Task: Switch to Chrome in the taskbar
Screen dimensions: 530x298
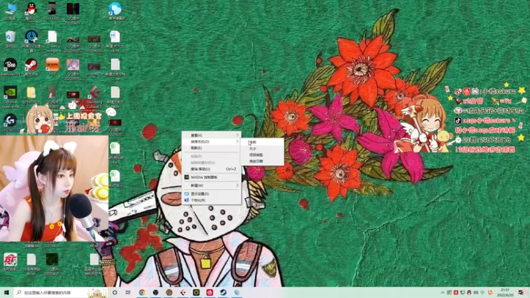Action: pyautogui.click(x=142, y=293)
